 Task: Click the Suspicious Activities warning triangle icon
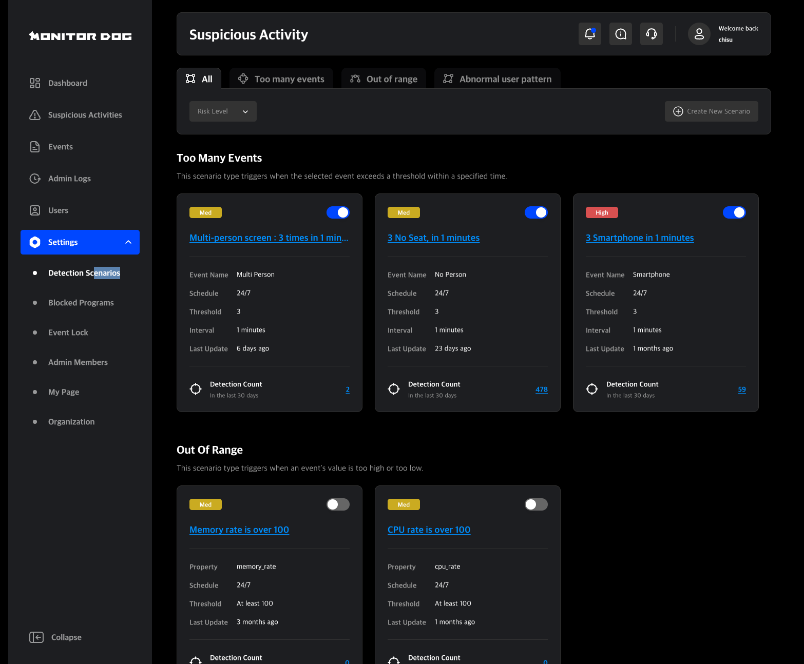pos(35,115)
